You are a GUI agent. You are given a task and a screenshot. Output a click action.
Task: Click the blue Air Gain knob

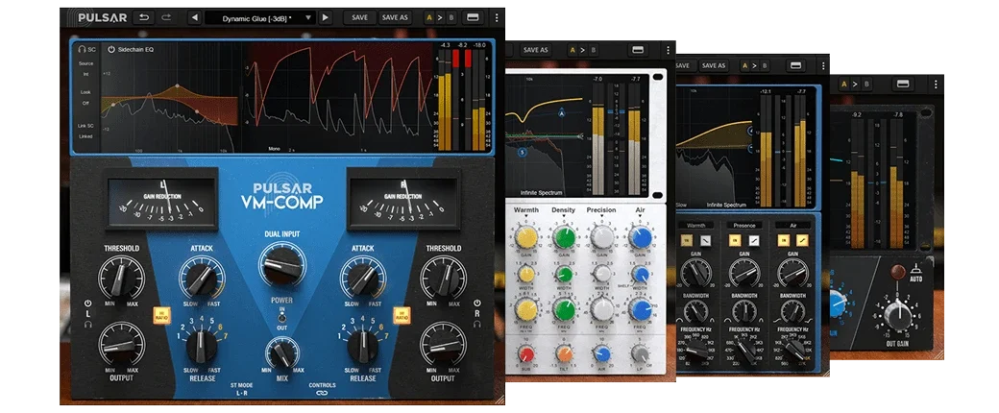click(x=640, y=238)
